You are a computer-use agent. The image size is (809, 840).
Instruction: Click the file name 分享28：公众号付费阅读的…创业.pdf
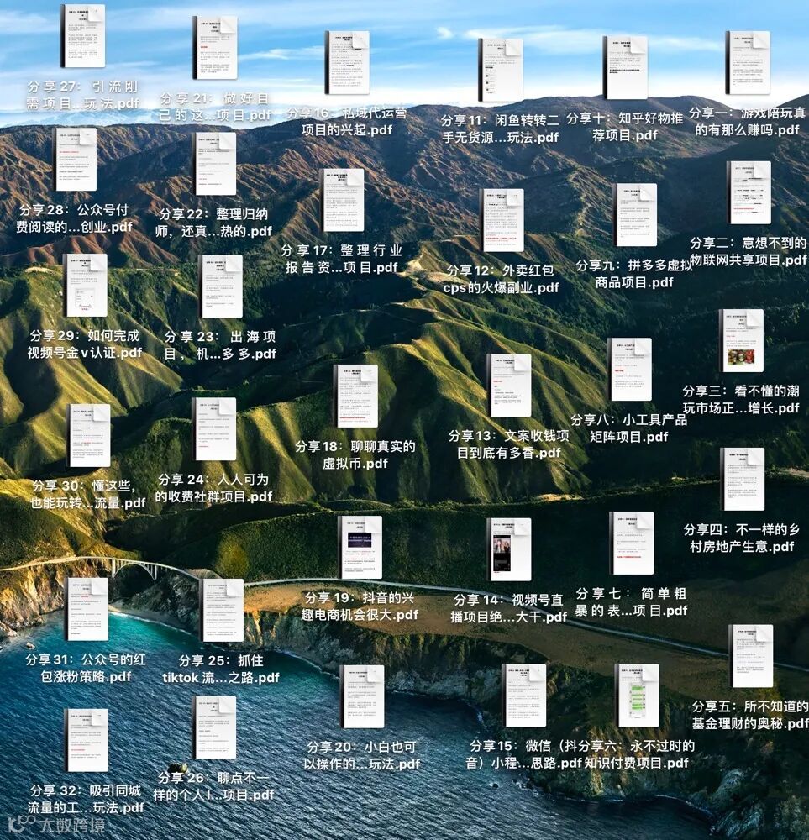coord(75,218)
